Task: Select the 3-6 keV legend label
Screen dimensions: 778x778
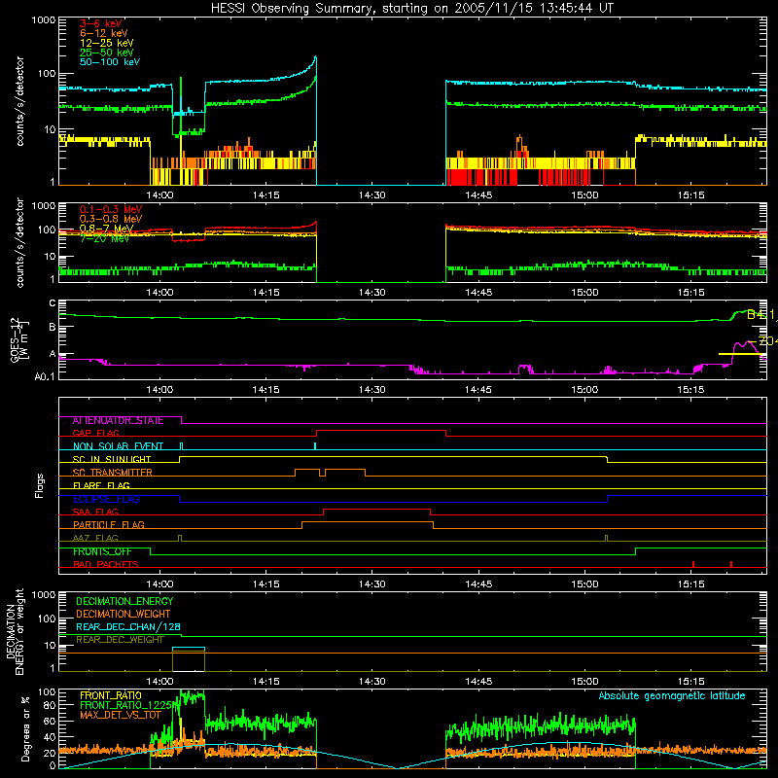Action: click(101, 23)
